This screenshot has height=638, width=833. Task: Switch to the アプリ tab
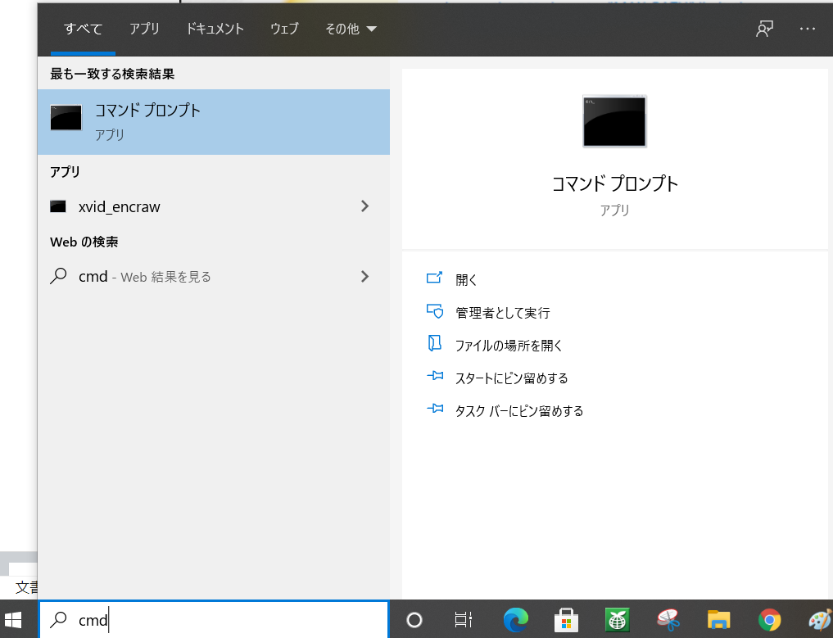(144, 29)
